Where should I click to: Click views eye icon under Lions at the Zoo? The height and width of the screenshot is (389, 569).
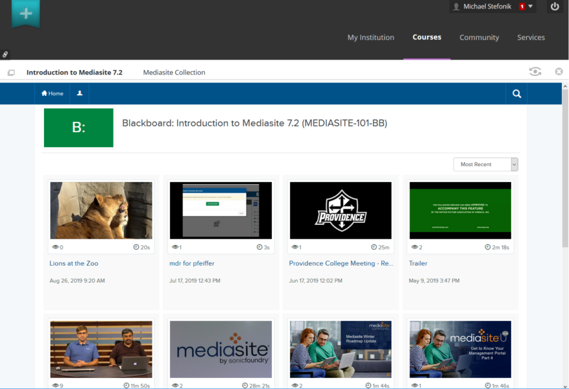[55, 247]
